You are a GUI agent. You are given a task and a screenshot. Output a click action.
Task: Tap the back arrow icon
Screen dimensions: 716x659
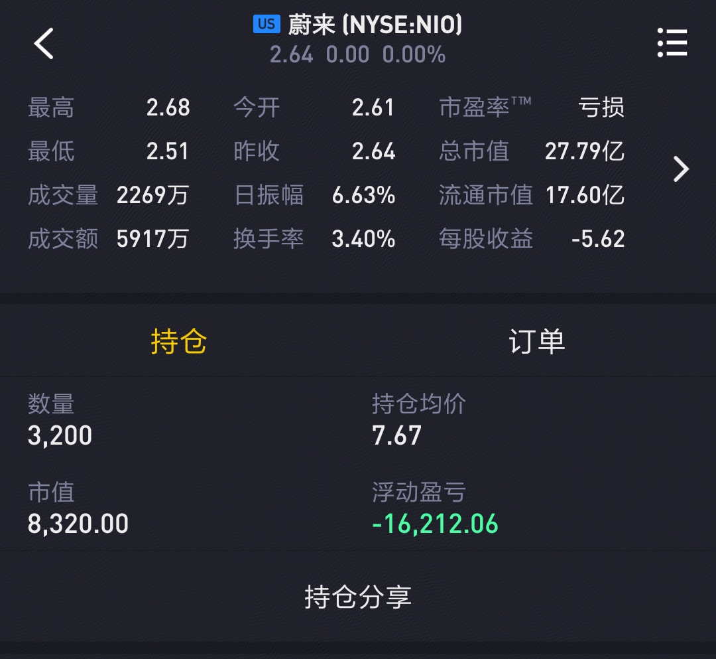[x=44, y=43]
